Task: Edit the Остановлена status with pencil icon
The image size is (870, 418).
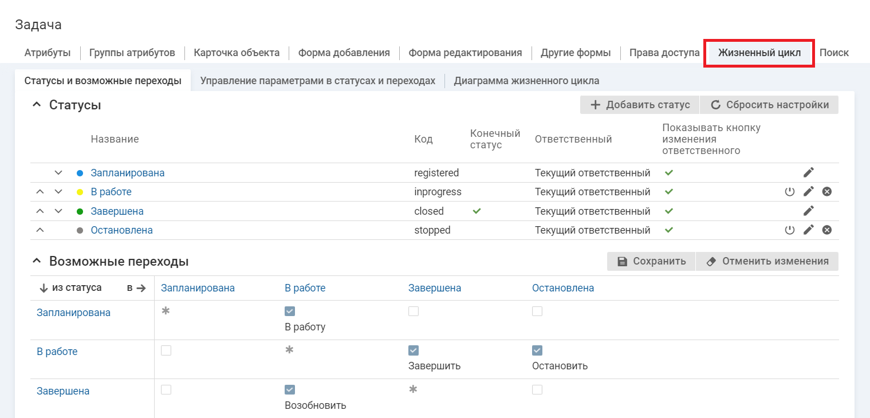Action: (x=808, y=230)
